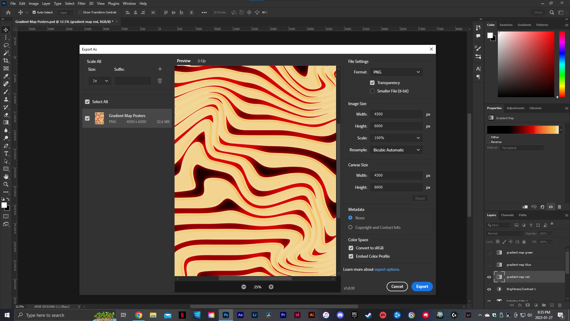Open Photoshop in the Windows taskbar
Screen dimensions: 570x321
[x=226, y=315]
